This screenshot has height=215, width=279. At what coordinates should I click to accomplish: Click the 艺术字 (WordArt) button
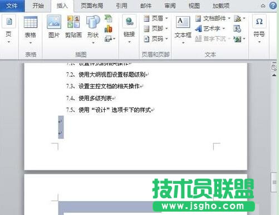210,28
